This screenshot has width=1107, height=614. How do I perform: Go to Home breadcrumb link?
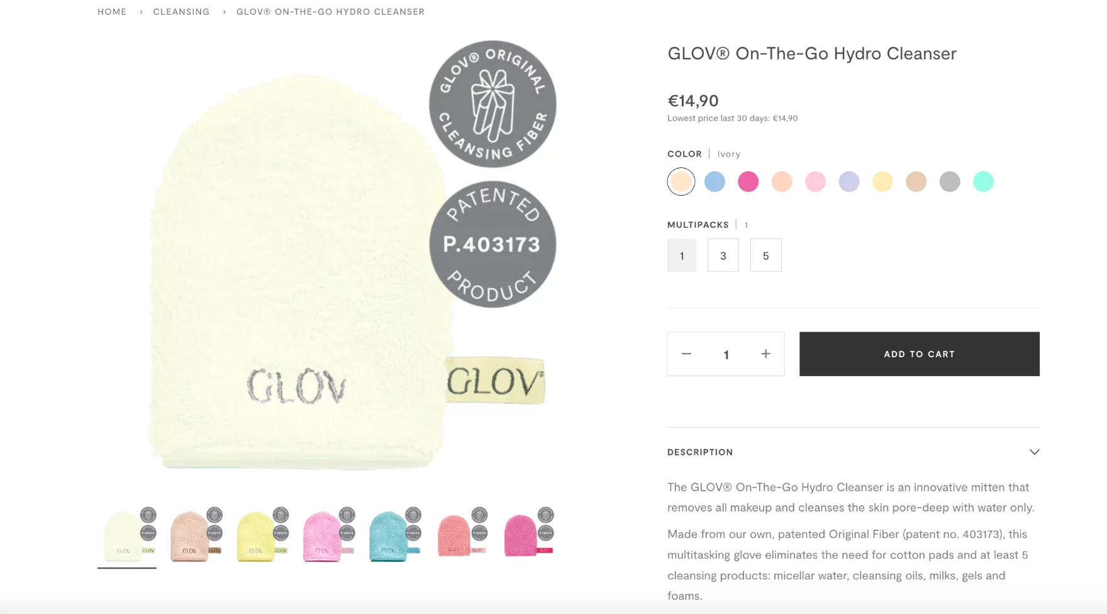(x=112, y=11)
